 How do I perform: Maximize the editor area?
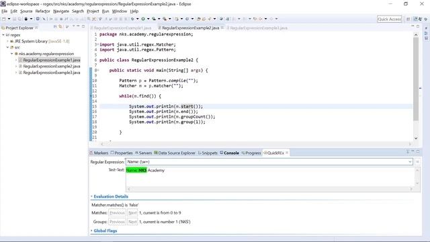point(418,26)
